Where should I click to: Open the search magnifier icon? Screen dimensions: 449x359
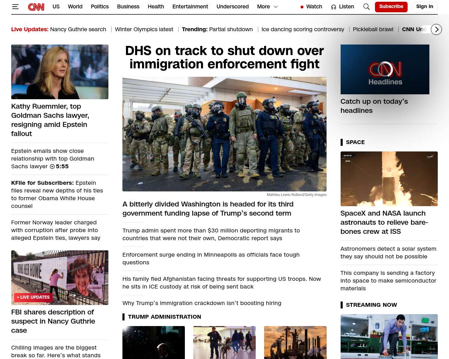coord(366,7)
